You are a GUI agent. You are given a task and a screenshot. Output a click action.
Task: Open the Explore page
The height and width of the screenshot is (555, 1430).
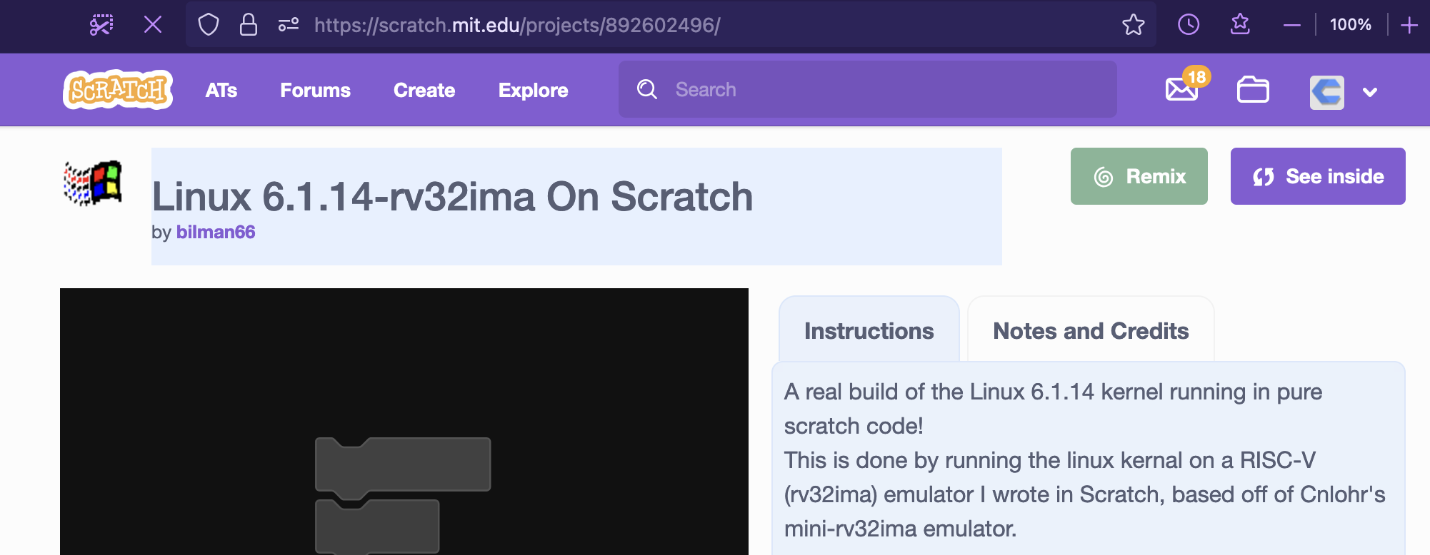point(532,91)
